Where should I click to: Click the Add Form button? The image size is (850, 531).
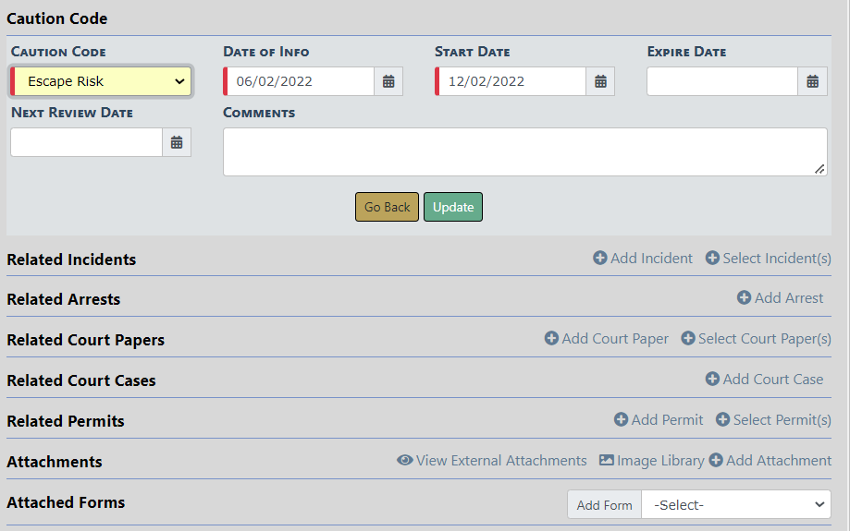point(604,505)
